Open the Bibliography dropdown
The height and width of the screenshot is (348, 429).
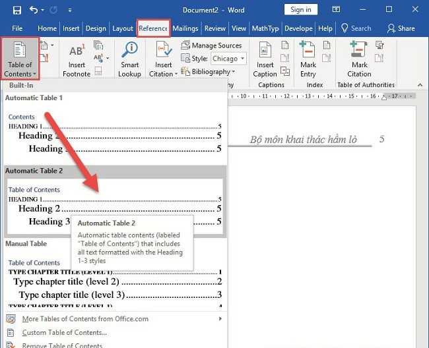point(208,72)
